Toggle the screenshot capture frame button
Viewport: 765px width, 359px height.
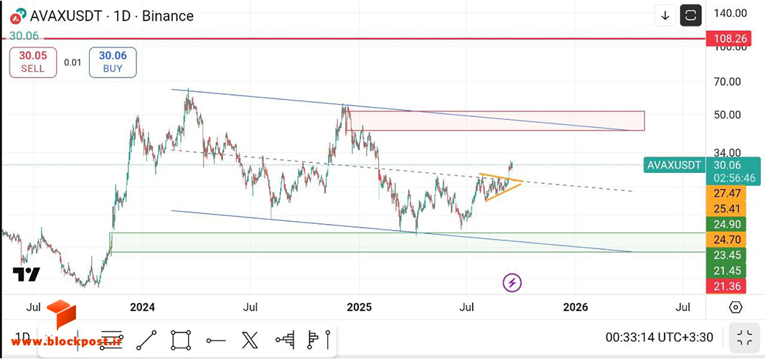[691, 16]
